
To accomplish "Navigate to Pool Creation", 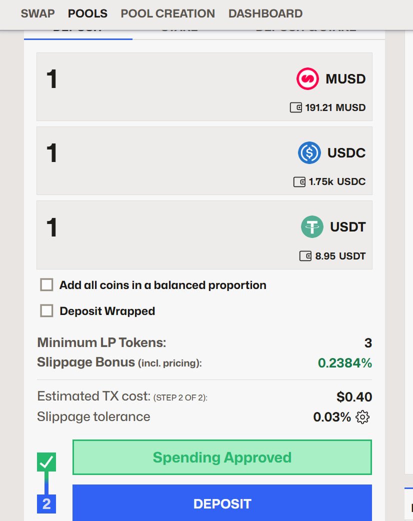I will click(167, 13).
